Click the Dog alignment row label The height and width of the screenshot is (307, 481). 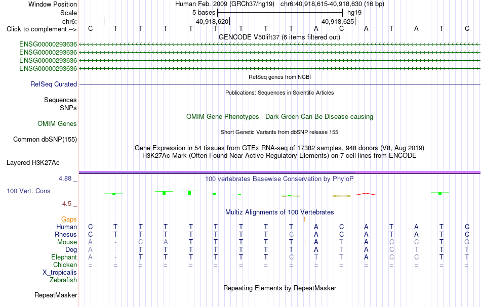(71, 250)
